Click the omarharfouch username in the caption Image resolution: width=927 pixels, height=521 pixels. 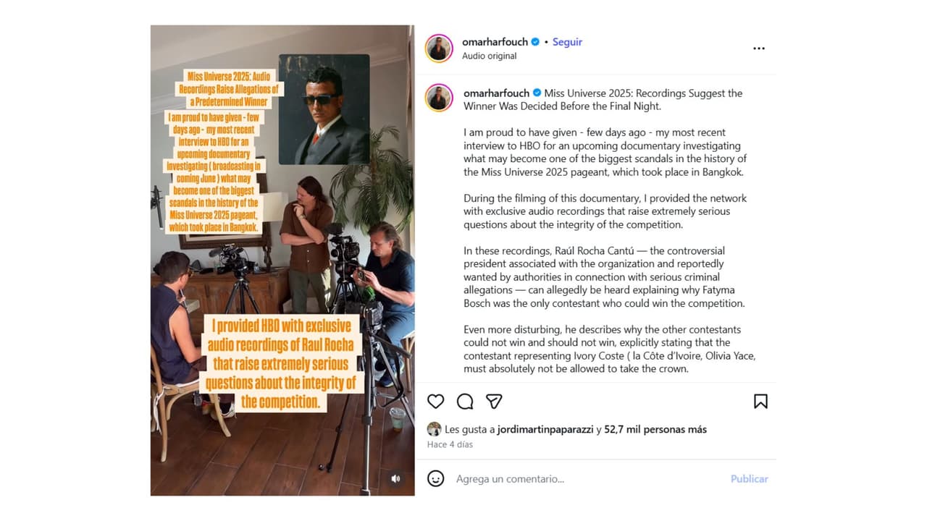[497, 93]
